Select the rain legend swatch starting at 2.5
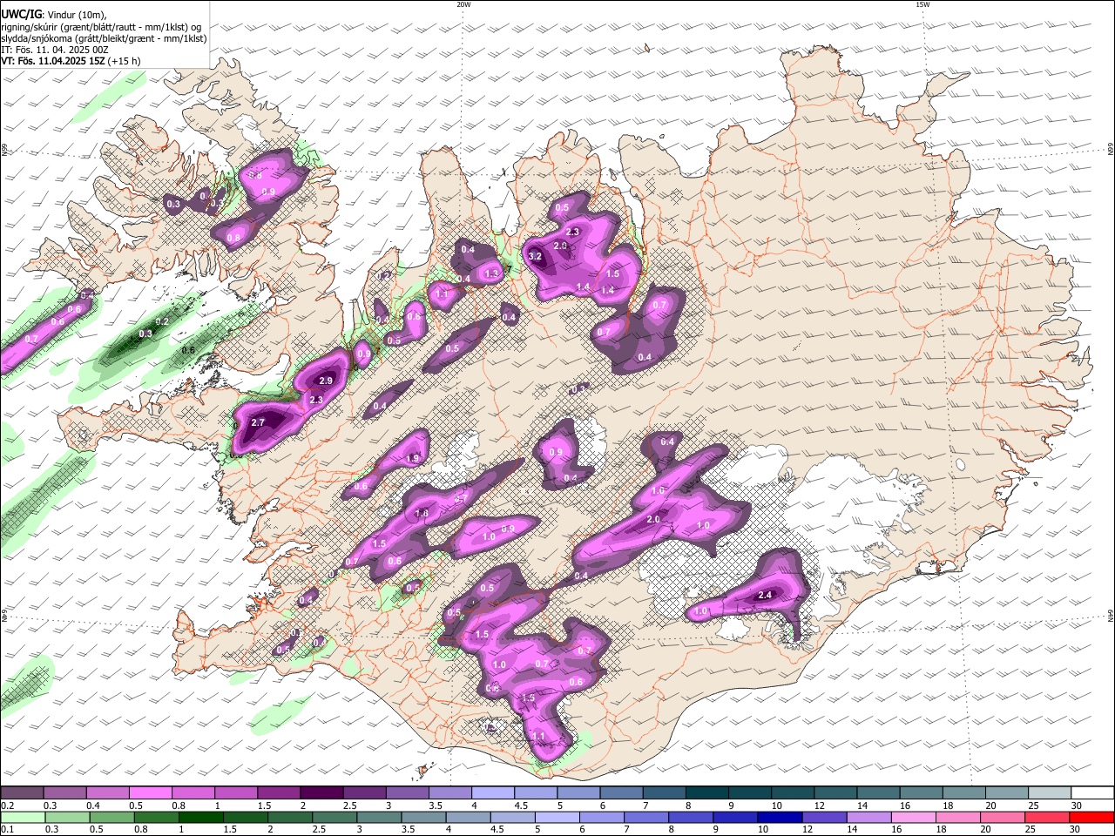The height and width of the screenshot is (836, 1115). click(x=334, y=818)
